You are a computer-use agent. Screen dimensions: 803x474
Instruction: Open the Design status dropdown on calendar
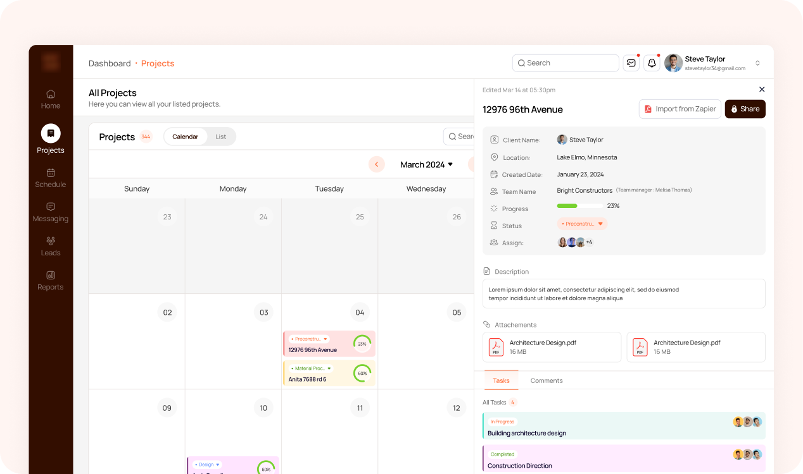pyautogui.click(x=207, y=465)
